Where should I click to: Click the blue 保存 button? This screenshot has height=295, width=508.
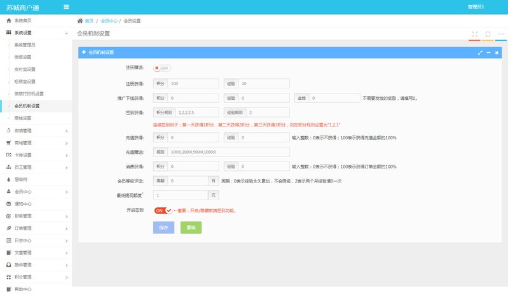[x=163, y=228]
